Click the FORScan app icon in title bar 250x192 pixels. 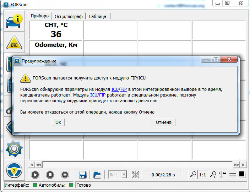tap(6, 5)
